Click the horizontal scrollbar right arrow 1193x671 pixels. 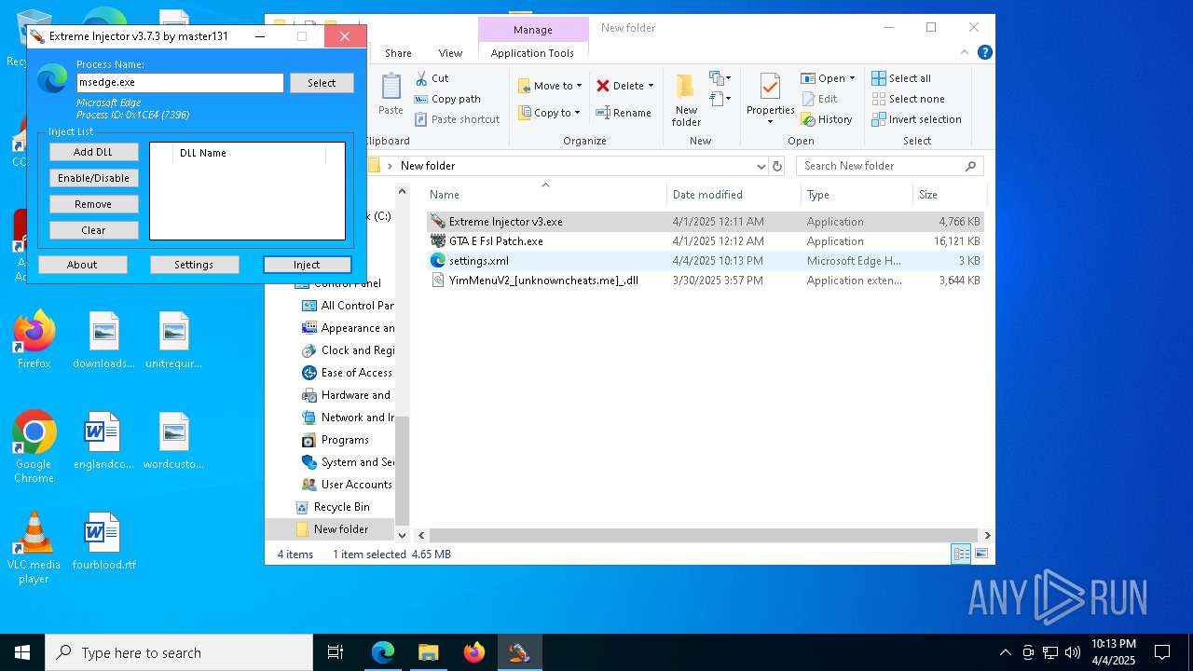987,535
